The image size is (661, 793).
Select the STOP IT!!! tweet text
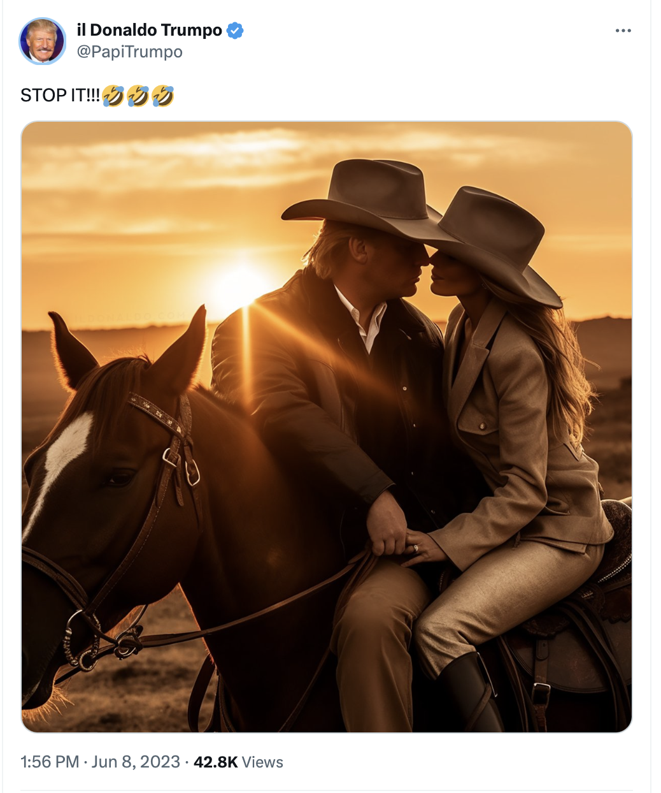click(x=60, y=96)
